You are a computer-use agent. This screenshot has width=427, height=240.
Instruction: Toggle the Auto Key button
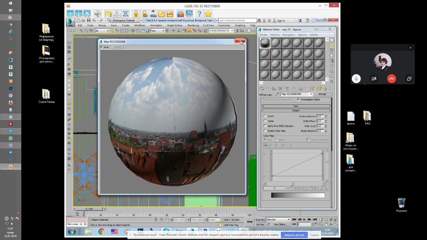tap(260, 220)
